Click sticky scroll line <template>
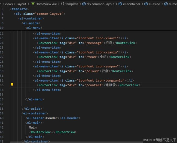 (19, 9)
